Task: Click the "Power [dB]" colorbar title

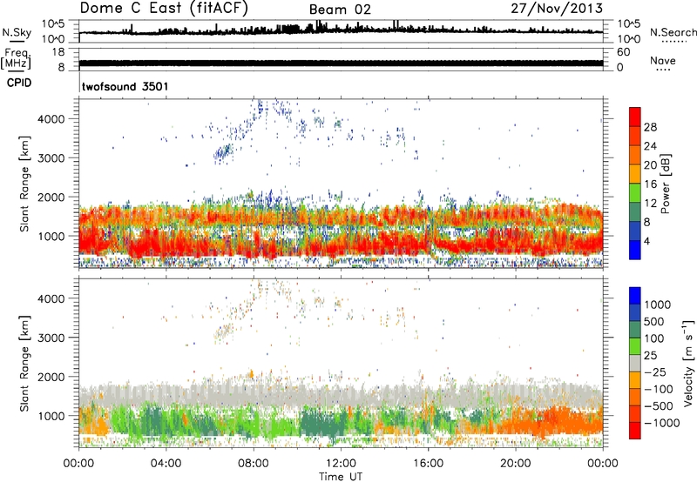Action: click(666, 184)
